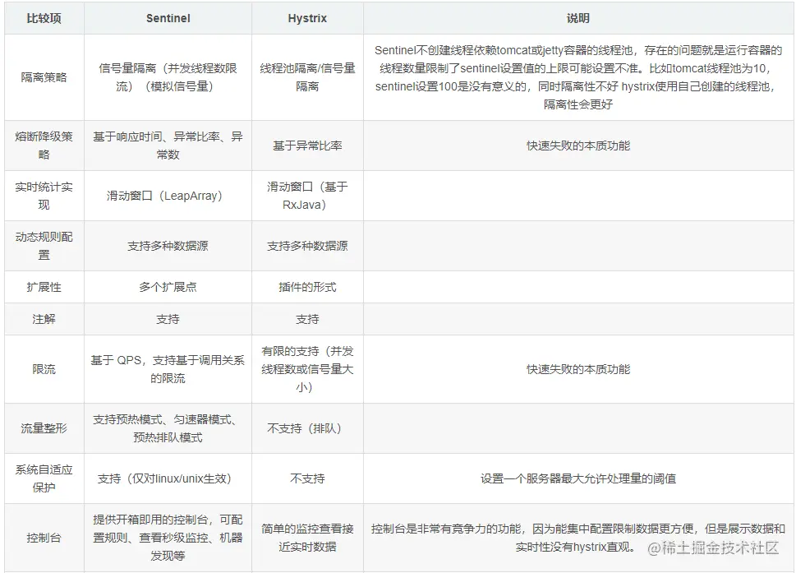Click the '基于异常比率' cell
This screenshot has width=796, height=573.
pyautogui.click(x=307, y=146)
